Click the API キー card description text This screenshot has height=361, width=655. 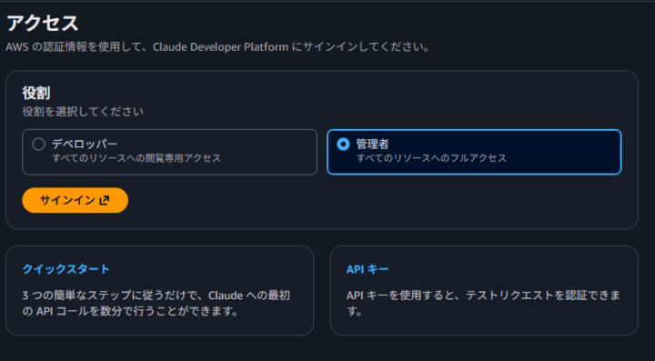coord(483,304)
